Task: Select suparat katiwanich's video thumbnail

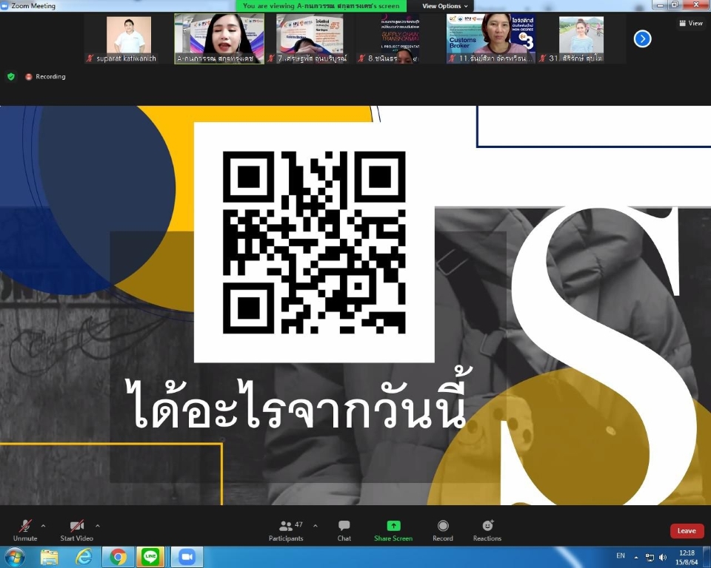Action: coord(129,38)
